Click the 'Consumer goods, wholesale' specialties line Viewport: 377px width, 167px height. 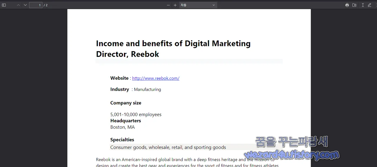coord(168,147)
